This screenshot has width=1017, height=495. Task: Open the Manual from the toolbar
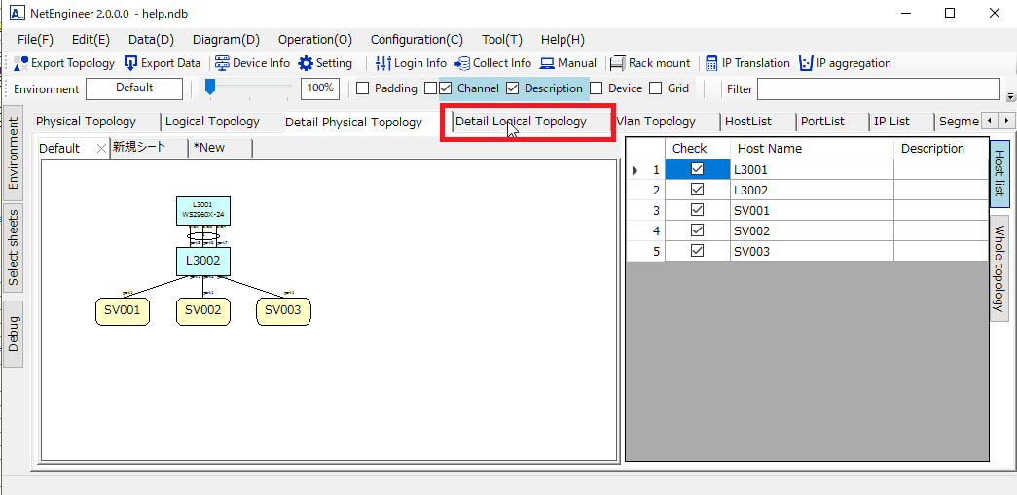coord(548,63)
